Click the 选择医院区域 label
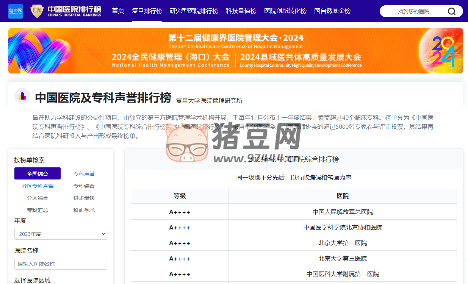 (33, 280)
